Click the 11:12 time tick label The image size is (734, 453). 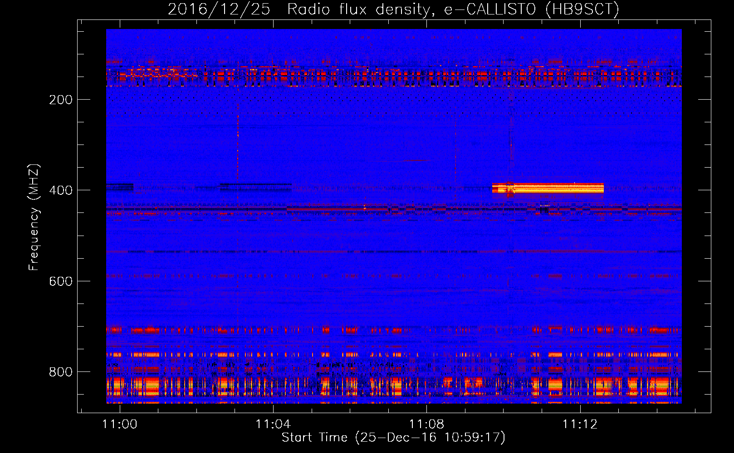click(580, 424)
